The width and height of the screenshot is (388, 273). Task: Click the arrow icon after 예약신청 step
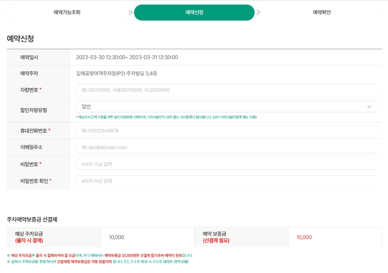point(258,12)
